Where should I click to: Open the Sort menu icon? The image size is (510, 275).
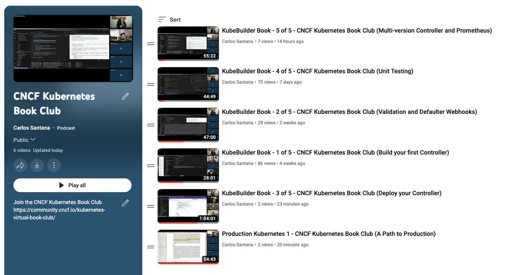(x=162, y=20)
